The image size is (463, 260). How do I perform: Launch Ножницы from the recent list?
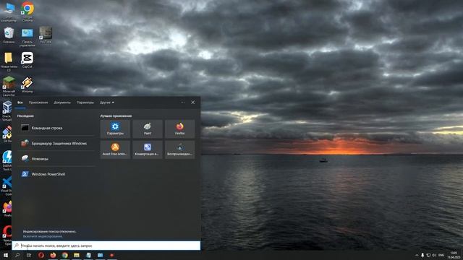click(56, 159)
